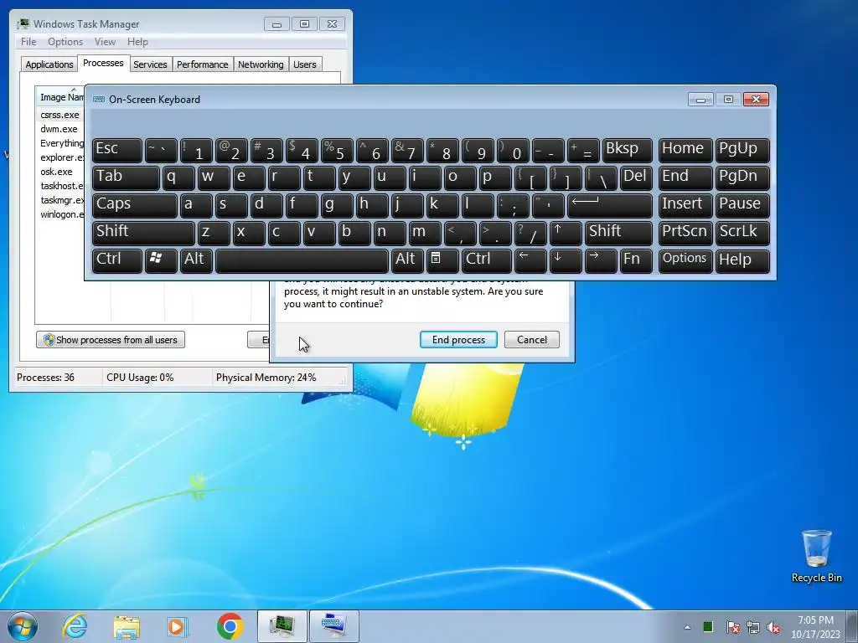Click Show processes from all users

(x=111, y=340)
